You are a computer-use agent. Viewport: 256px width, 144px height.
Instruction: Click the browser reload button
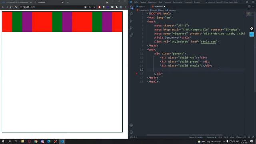[x=12, y=7]
